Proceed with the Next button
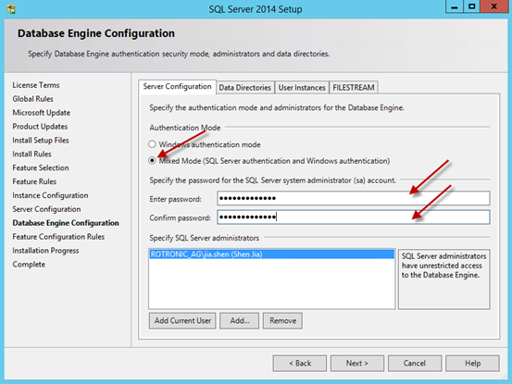The width and height of the screenshot is (512, 384). point(357,364)
